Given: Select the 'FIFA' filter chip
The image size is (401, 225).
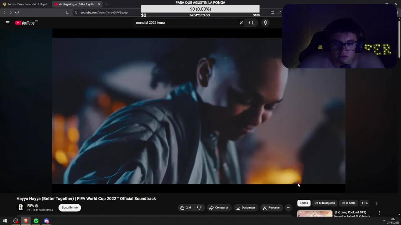Looking at the screenshot, I should [365, 203].
